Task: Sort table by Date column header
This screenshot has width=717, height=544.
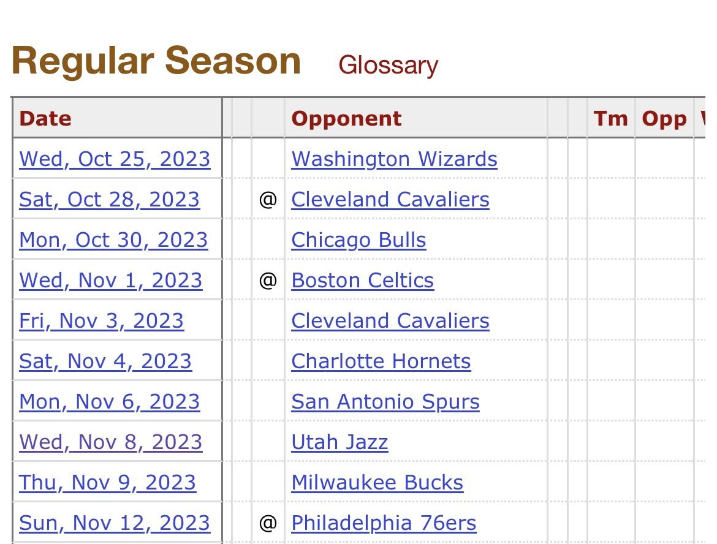Action: pos(45,118)
